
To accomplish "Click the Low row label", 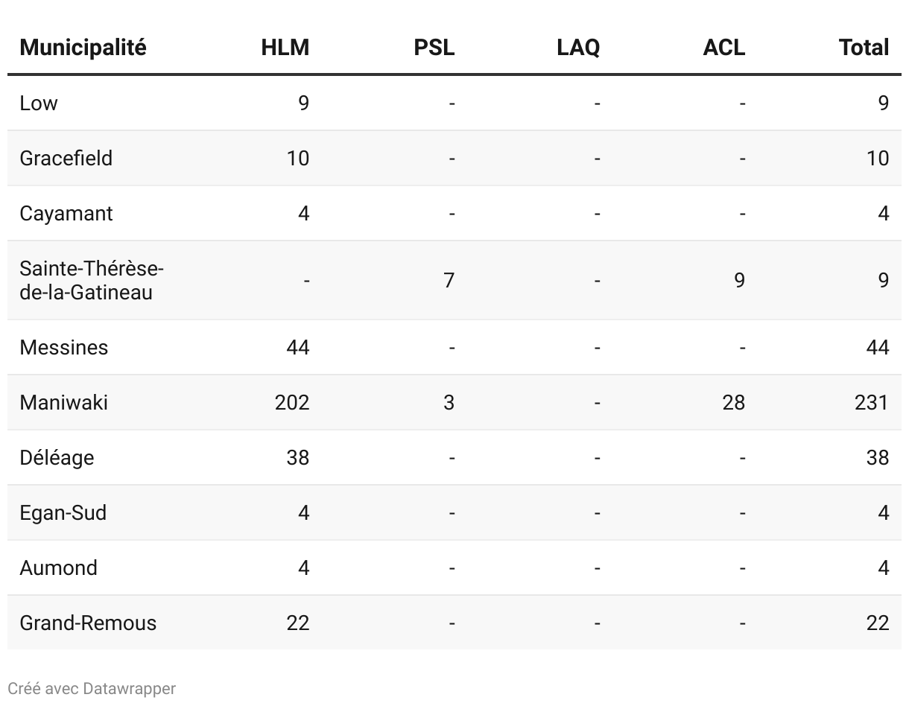I will pos(39,103).
